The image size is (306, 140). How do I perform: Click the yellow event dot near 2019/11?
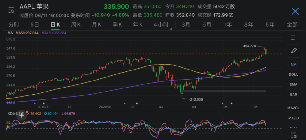pyautogui.click(x=44, y=103)
